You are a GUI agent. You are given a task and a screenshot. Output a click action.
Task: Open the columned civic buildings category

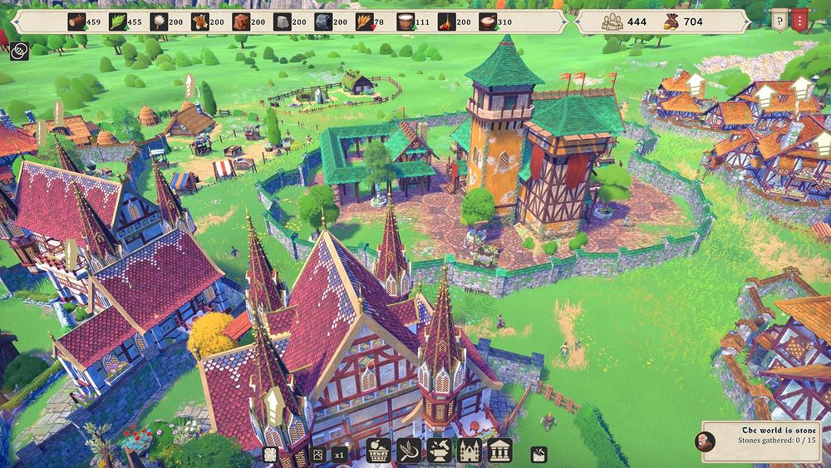pyautogui.click(x=499, y=451)
